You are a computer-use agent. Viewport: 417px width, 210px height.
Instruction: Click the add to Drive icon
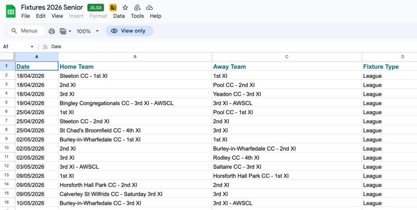[x=137, y=8]
